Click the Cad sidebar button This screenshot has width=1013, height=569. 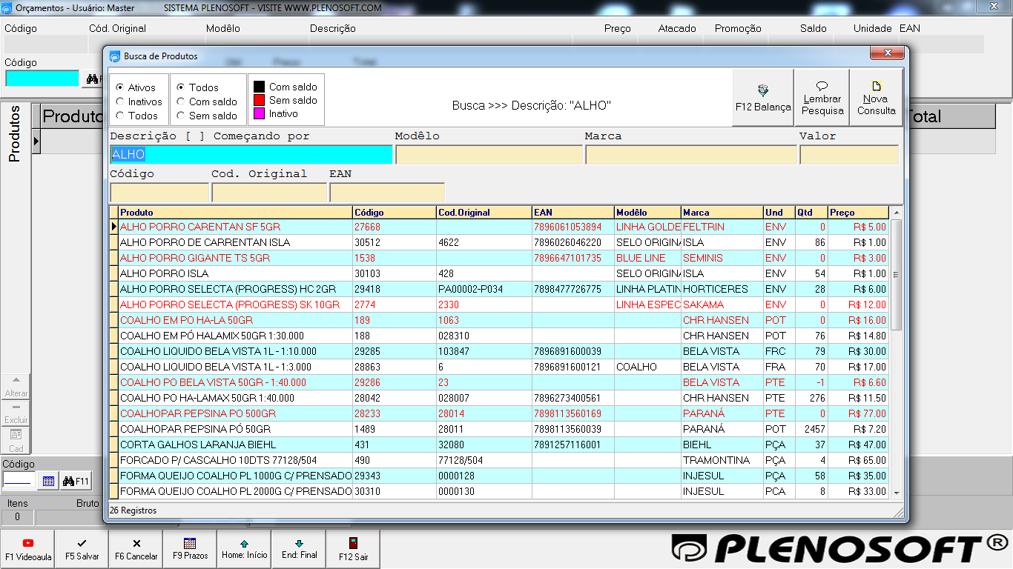coord(16,440)
